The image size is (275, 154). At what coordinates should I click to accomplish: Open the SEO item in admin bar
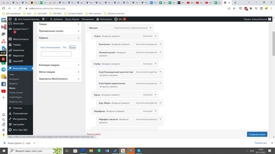pos(120,19)
